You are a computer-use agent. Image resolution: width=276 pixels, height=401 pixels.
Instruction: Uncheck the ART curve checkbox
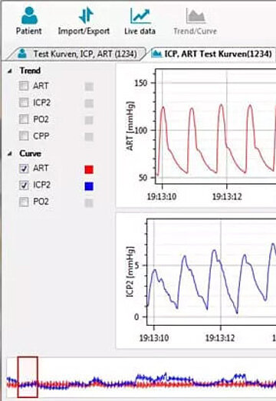click(x=24, y=169)
